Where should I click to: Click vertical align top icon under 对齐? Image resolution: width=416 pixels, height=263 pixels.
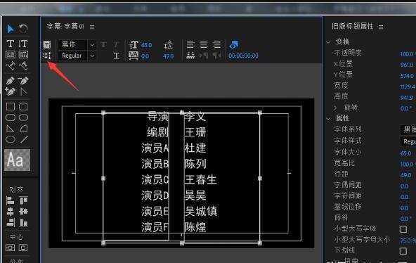(23, 201)
